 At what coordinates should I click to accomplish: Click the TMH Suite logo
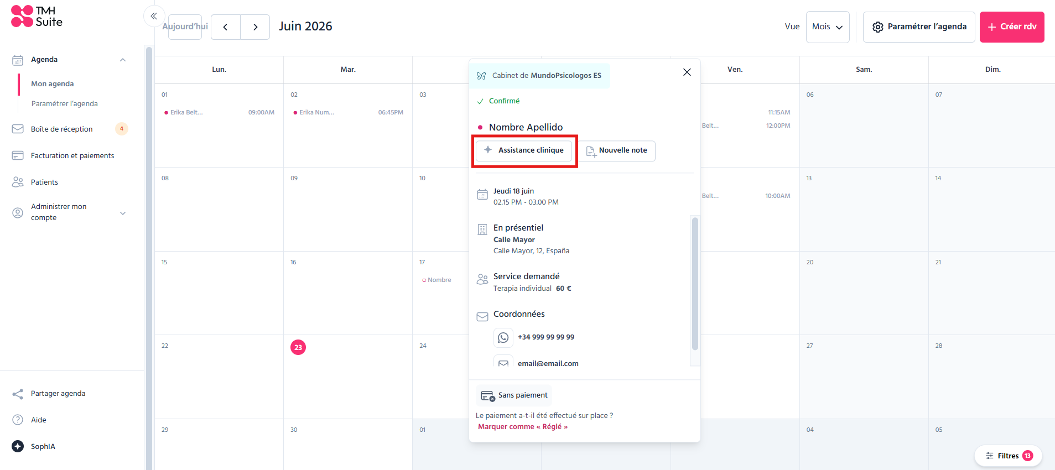click(37, 16)
